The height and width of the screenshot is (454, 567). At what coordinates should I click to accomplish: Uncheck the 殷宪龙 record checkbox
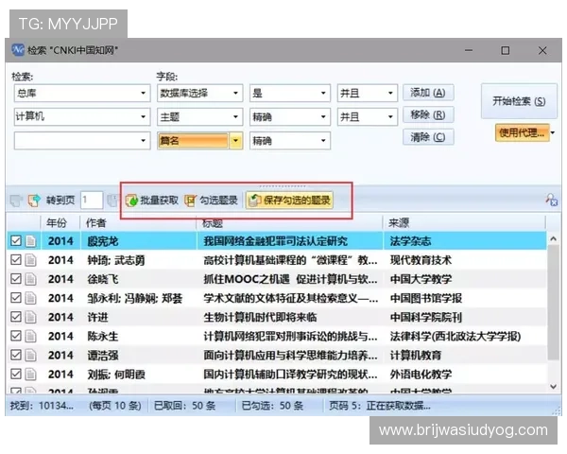pos(16,241)
